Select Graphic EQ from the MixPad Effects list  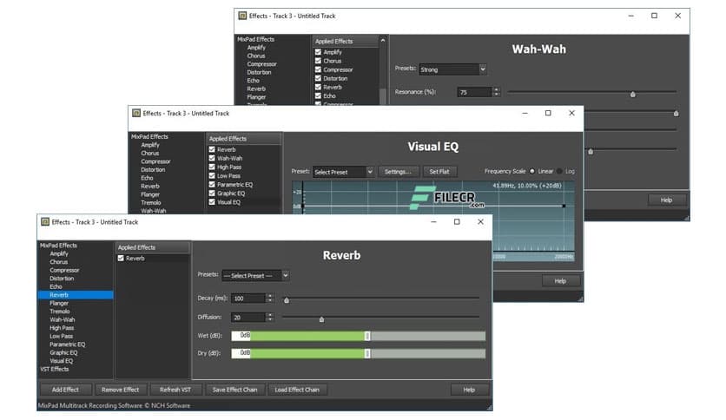click(x=63, y=352)
